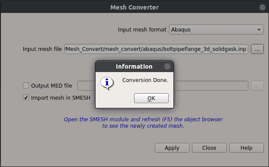
Task: Click the Conversion Done message text
Action: [x=145, y=80]
